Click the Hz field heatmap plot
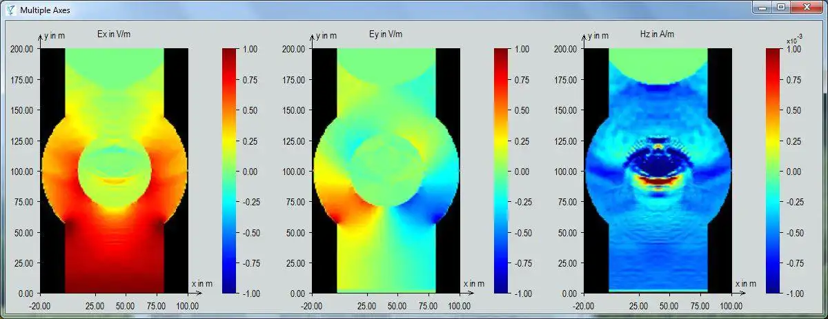 (658, 170)
